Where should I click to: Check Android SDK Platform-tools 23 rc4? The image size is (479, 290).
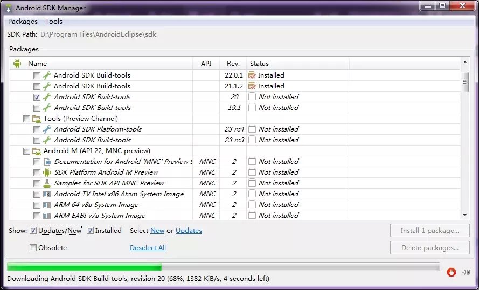[x=37, y=129]
